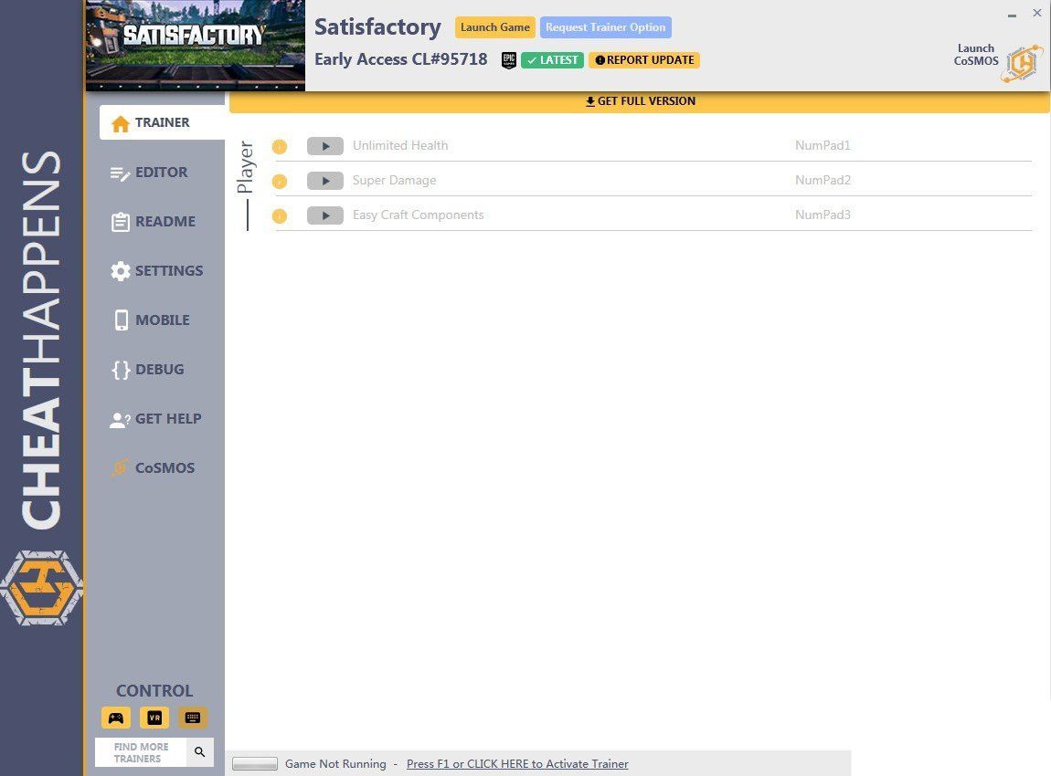Click the Activate Trainer link
Image resolution: width=1051 pixels, height=776 pixels.
coord(517,764)
